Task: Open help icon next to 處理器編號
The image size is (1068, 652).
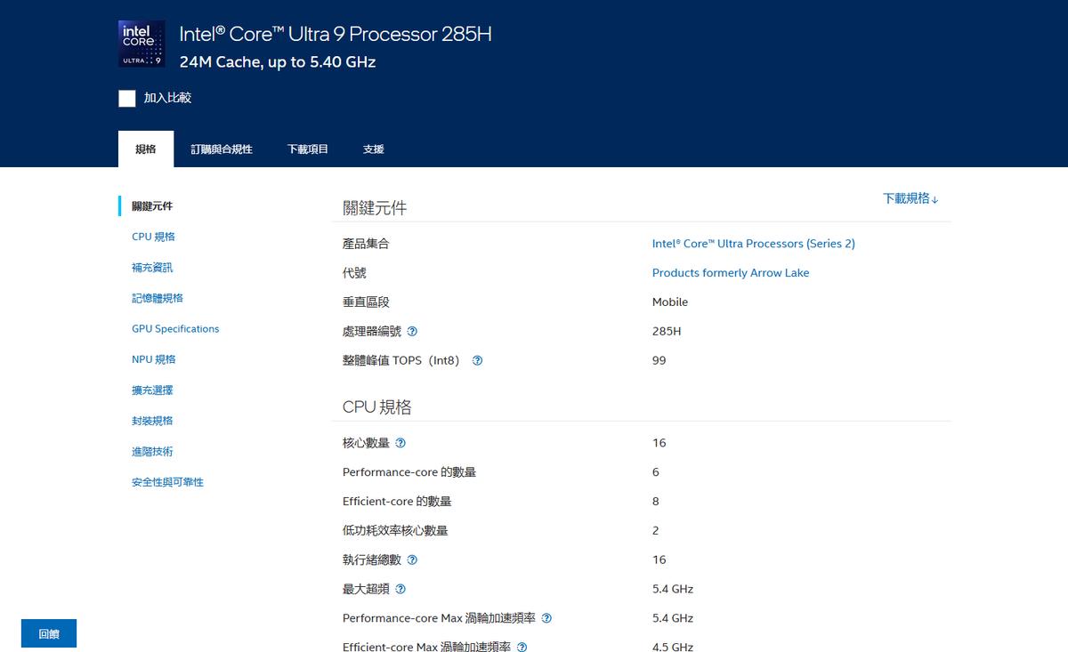Action: coord(412,331)
